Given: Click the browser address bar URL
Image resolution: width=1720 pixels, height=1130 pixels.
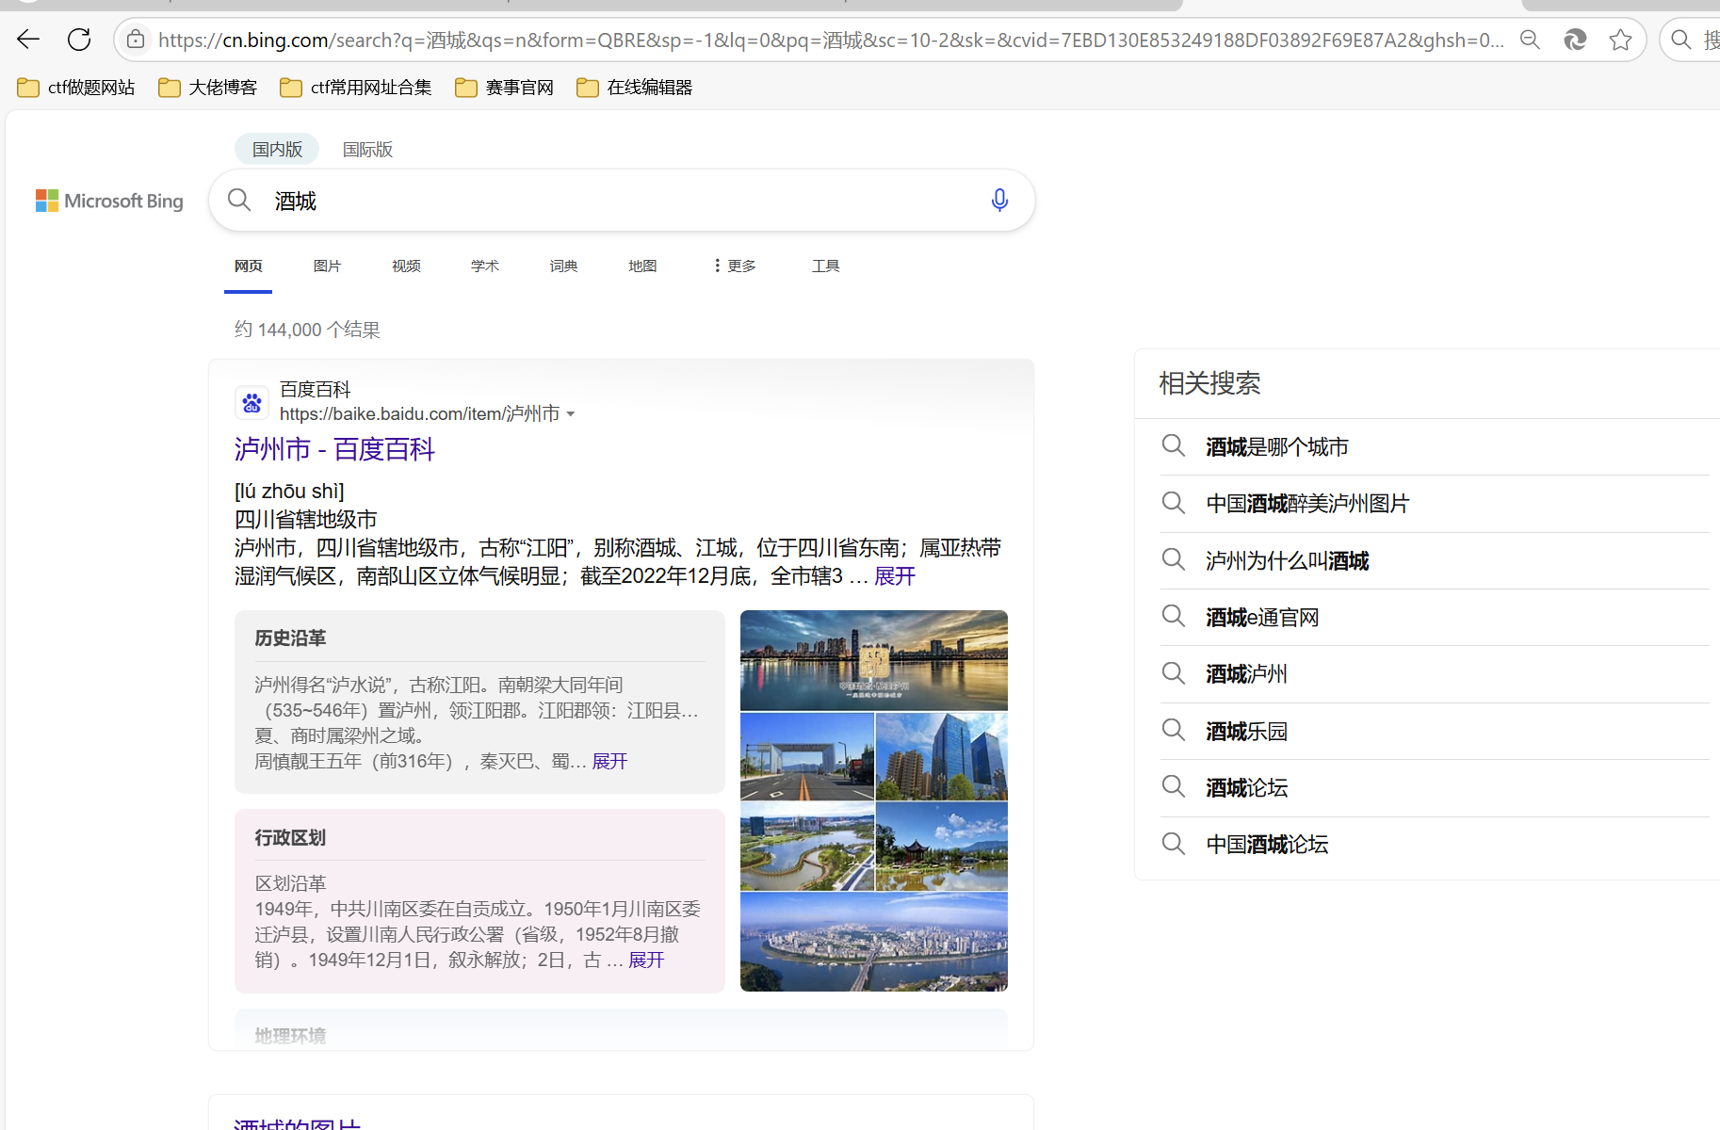Looking at the screenshot, I should [831, 40].
